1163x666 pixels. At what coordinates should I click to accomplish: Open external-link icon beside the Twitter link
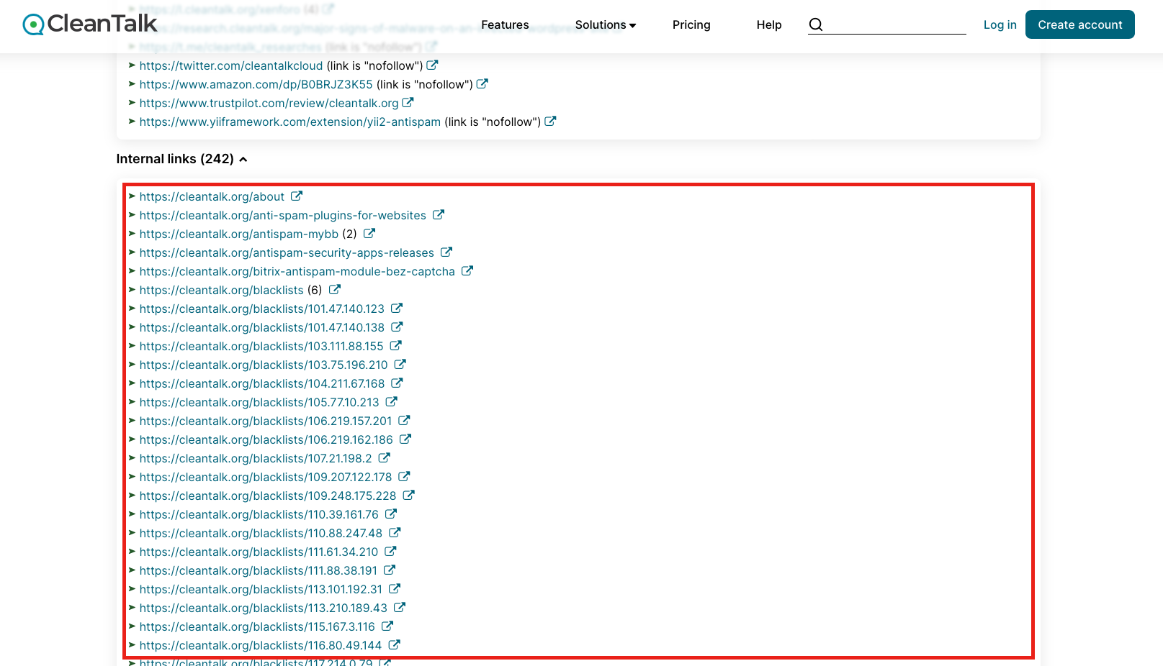[432, 64]
